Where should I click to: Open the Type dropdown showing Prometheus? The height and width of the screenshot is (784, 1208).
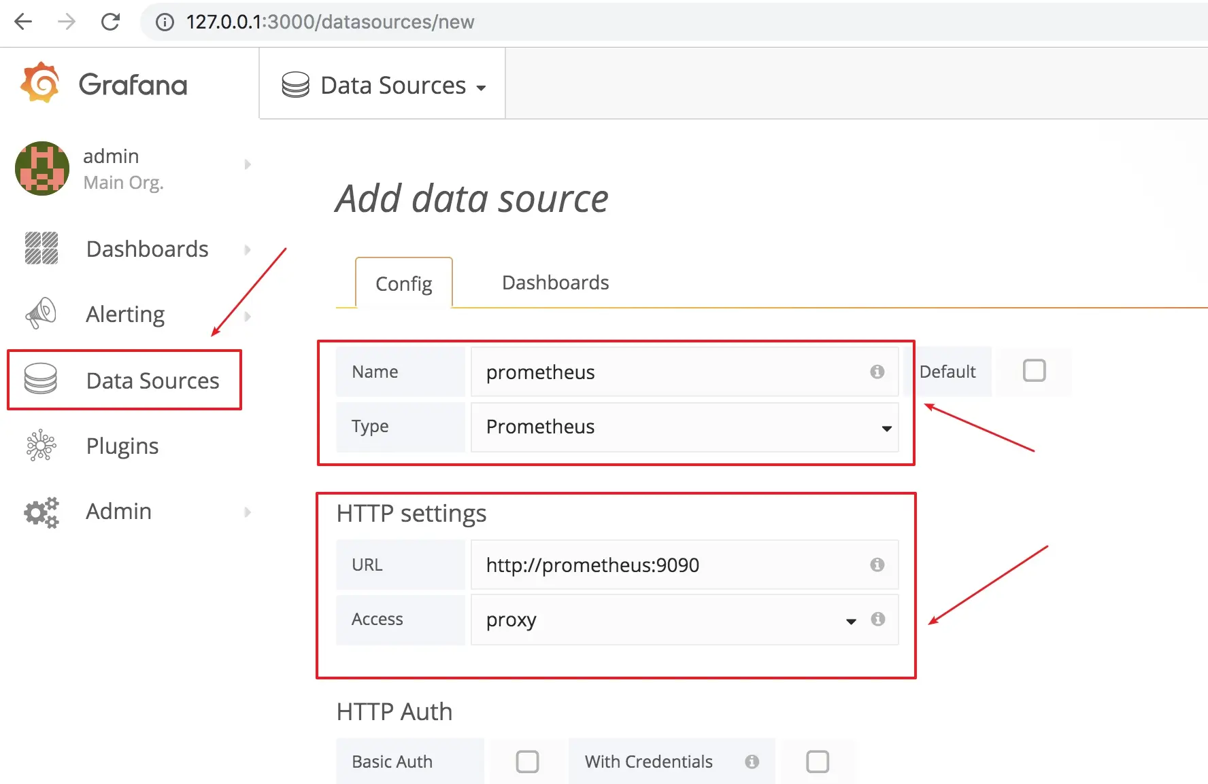click(684, 427)
